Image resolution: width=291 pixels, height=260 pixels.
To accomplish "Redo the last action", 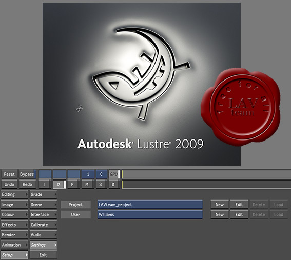I will (27, 184).
